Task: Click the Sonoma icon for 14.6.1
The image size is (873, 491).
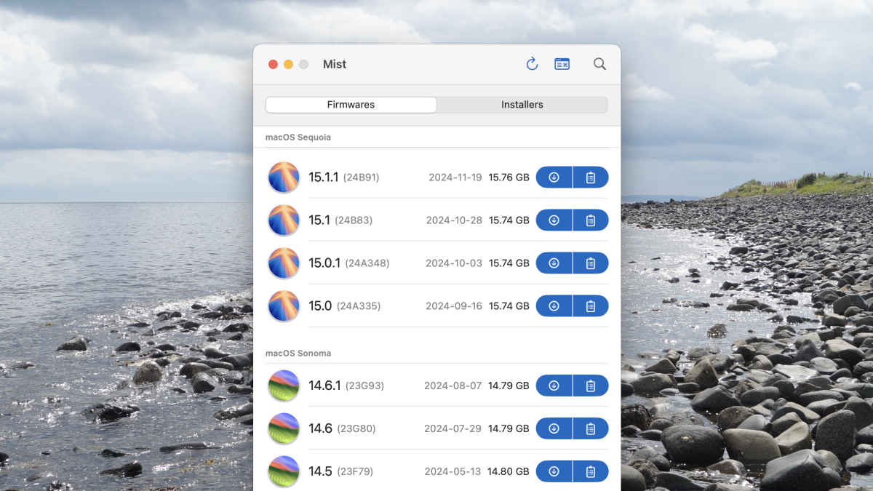Action: [284, 386]
